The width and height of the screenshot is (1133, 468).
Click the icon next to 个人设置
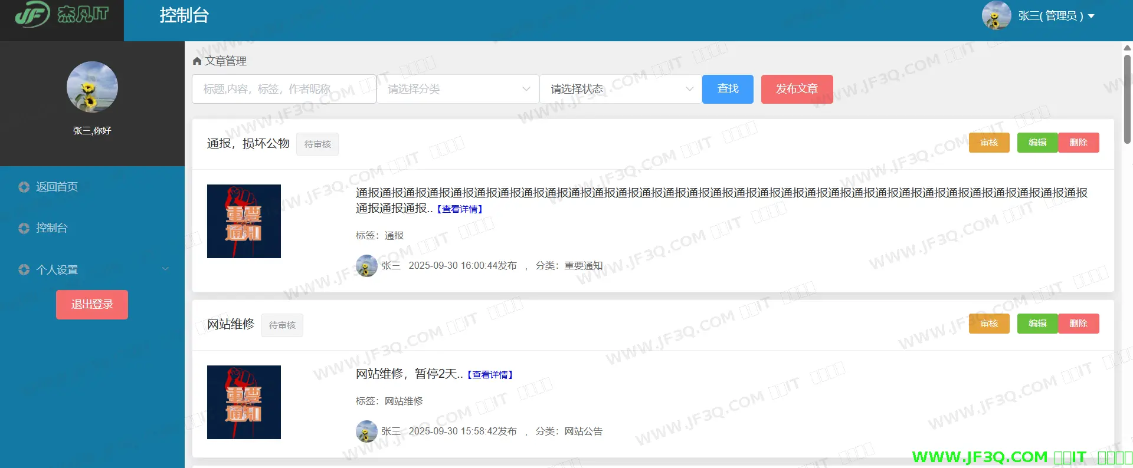pyautogui.click(x=24, y=269)
